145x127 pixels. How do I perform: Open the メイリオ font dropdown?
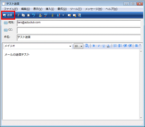click(70, 46)
